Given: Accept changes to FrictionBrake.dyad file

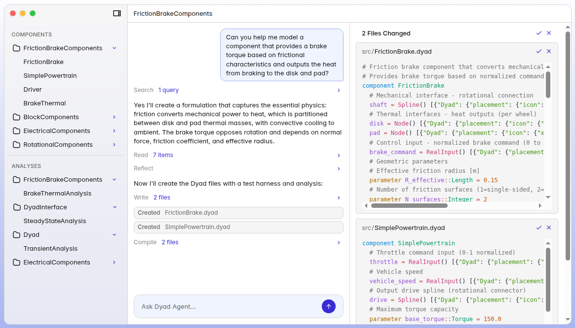Looking at the screenshot, I should (538, 51).
